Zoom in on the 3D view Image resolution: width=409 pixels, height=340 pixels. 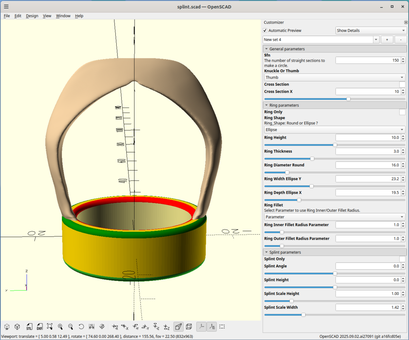pos(60,326)
